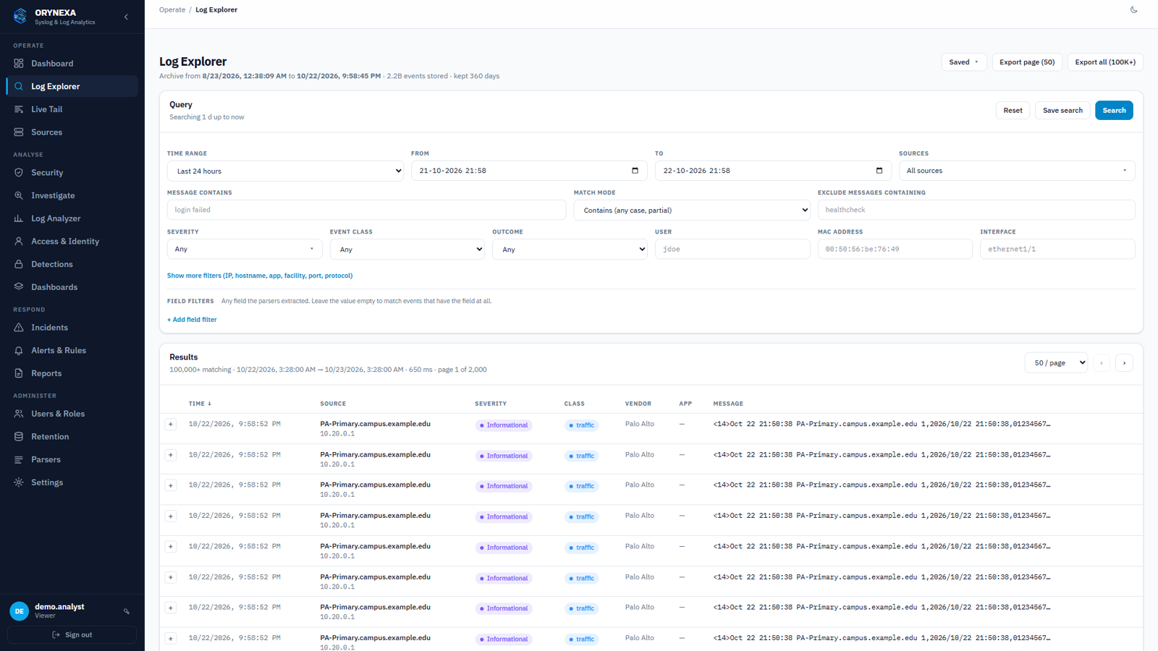Click the Security shield icon
This screenshot has height=651, width=1158.
[x=19, y=173]
